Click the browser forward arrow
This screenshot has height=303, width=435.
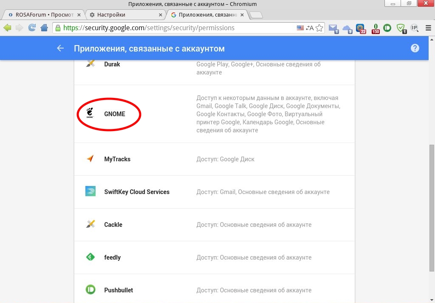(19, 28)
